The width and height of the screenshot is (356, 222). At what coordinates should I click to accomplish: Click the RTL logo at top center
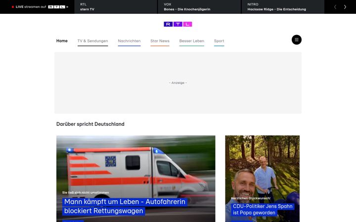(x=178, y=24)
